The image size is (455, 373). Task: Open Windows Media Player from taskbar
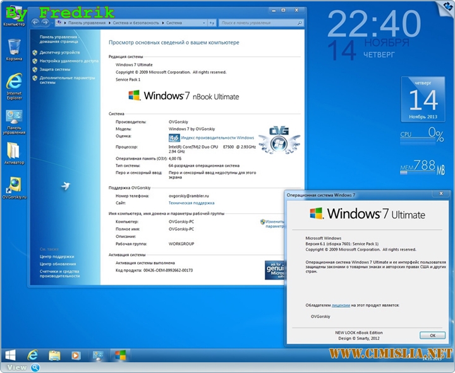[76, 355]
